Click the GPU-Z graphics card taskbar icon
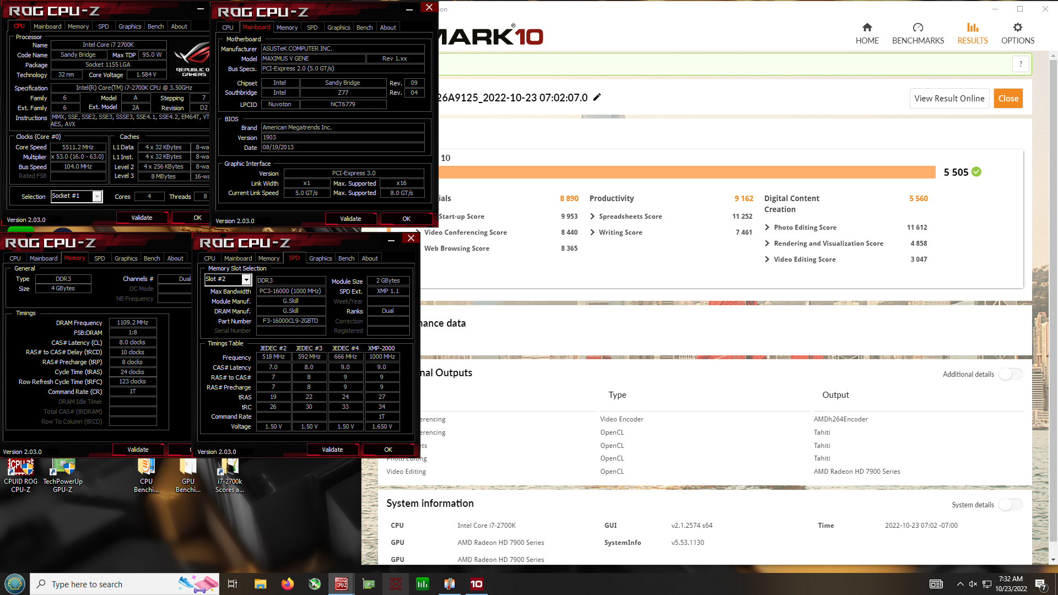Viewport: 1058px width, 595px height. (368, 584)
